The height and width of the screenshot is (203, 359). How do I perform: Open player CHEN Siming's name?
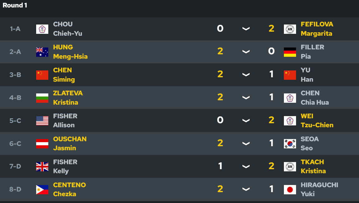coord(64,75)
